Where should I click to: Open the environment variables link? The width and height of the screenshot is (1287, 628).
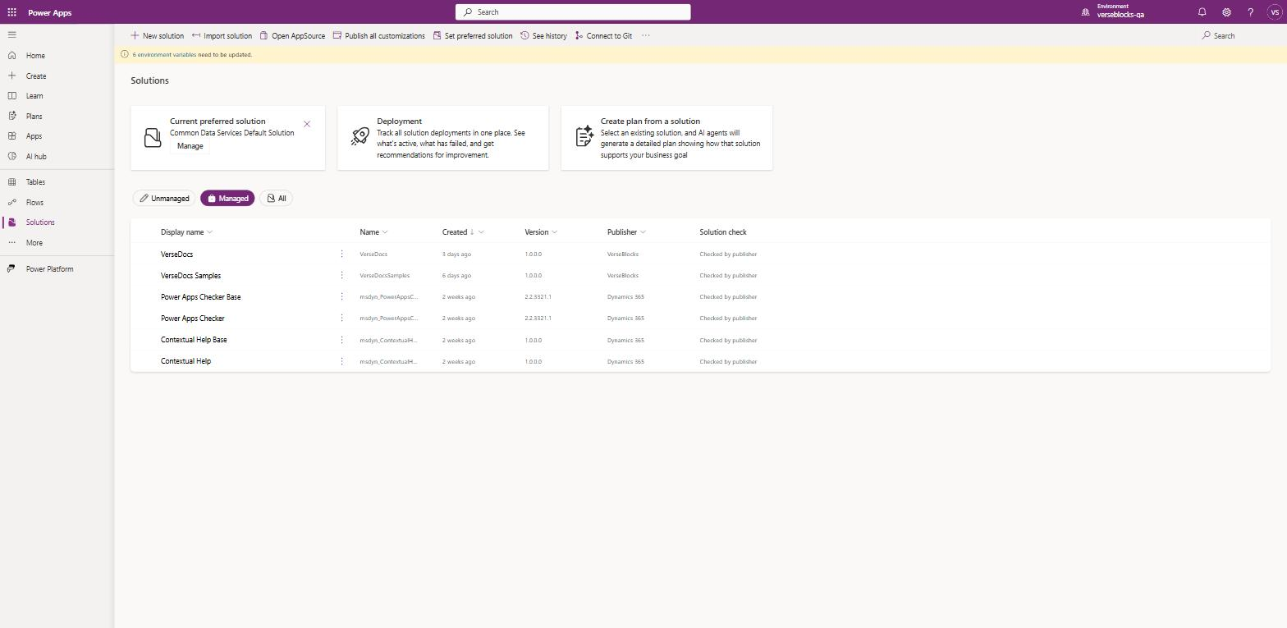click(164, 55)
